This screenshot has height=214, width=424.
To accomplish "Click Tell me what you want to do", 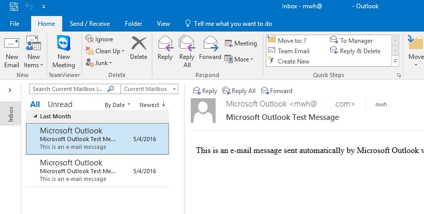I will click(x=229, y=24).
